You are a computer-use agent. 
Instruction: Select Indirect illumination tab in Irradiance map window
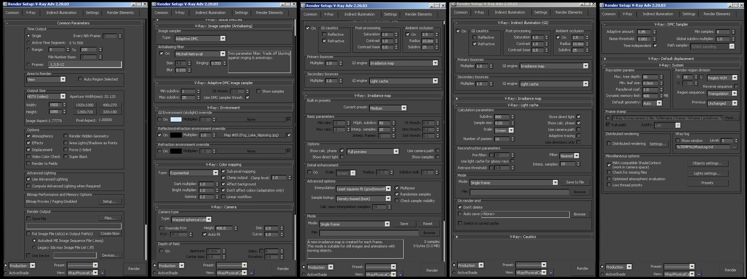359,14
